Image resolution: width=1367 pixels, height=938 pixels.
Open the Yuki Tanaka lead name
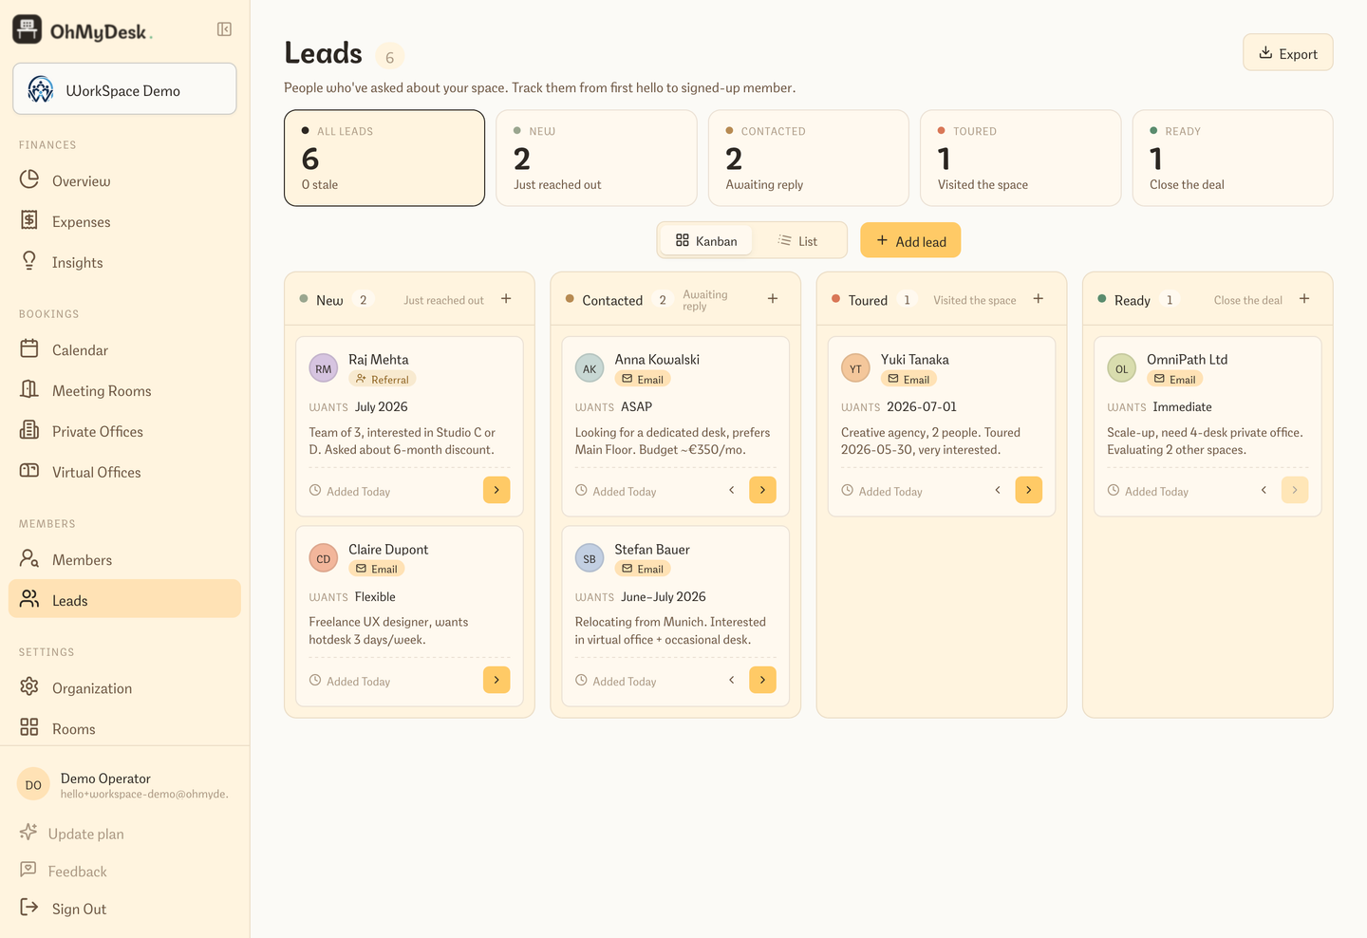pos(914,359)
